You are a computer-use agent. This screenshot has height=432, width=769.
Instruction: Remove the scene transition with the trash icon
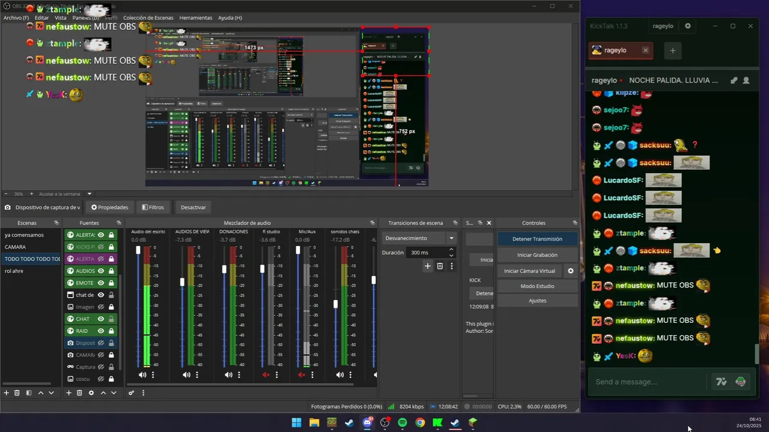[x=440, y=266]
